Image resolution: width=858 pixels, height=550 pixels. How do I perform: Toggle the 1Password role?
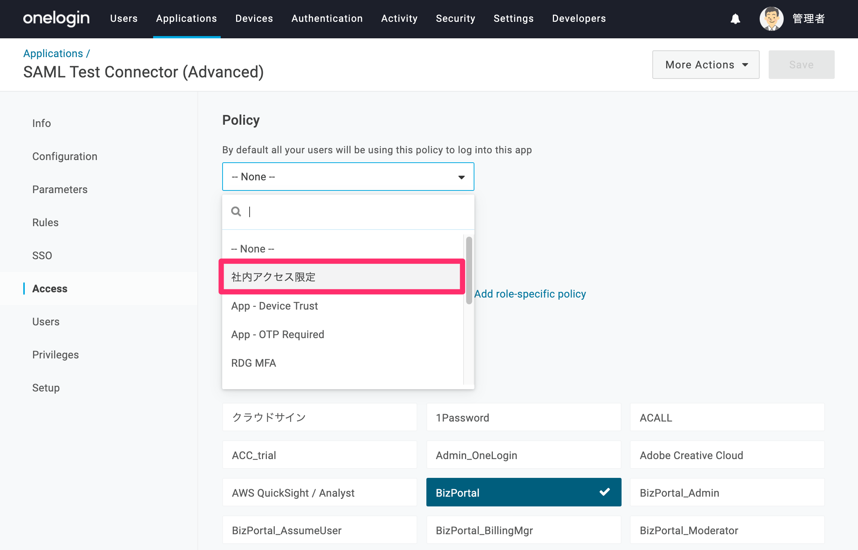coord(524,417)
